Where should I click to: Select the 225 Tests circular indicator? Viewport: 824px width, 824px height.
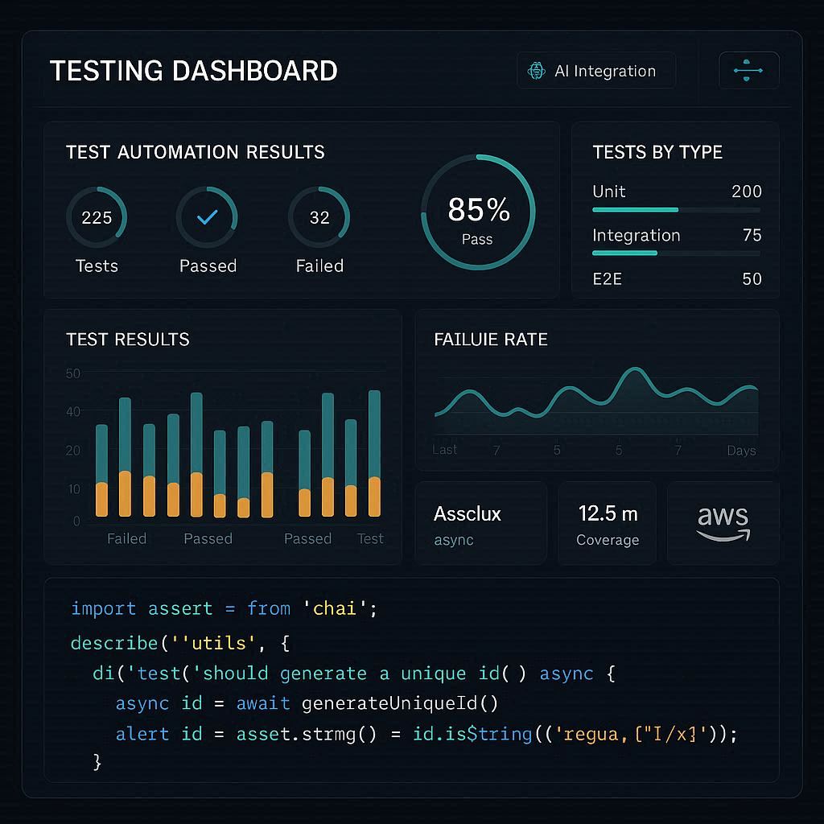point(97,217)
